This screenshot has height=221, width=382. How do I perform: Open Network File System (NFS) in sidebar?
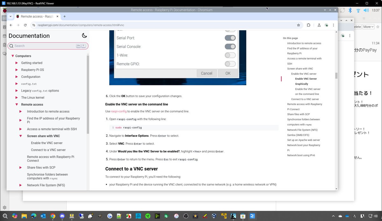pyautogui.click(x=46, y=185)
